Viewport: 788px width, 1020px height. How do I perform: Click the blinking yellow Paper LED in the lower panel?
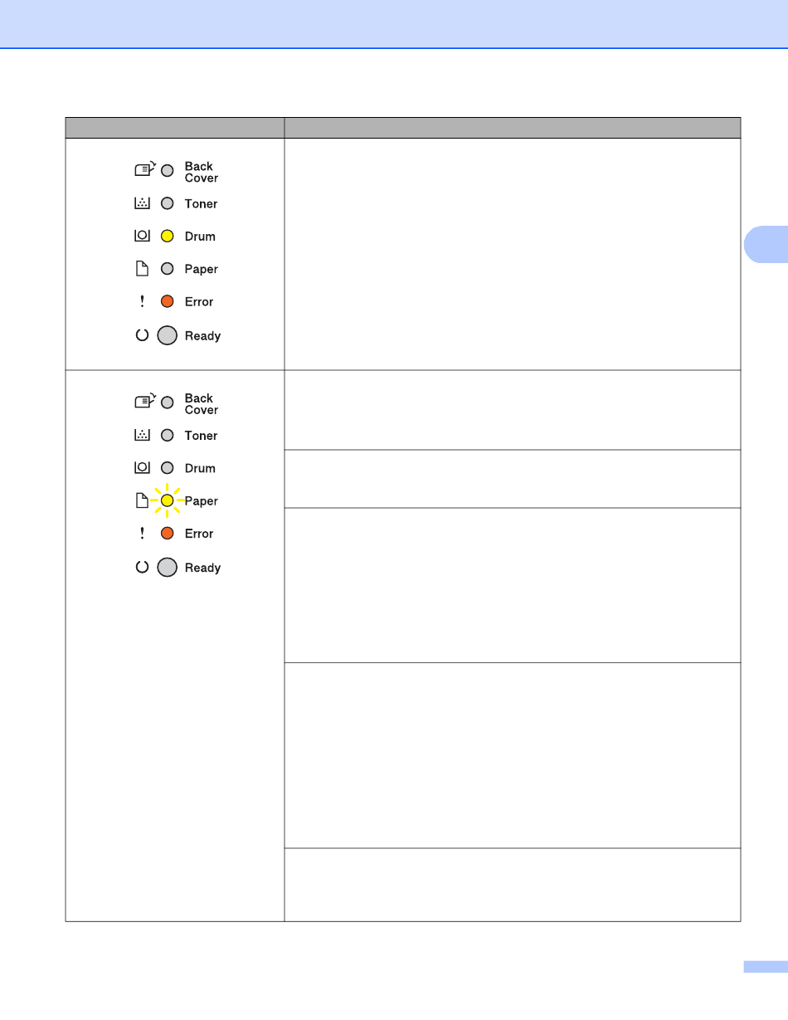pos(167,500)
